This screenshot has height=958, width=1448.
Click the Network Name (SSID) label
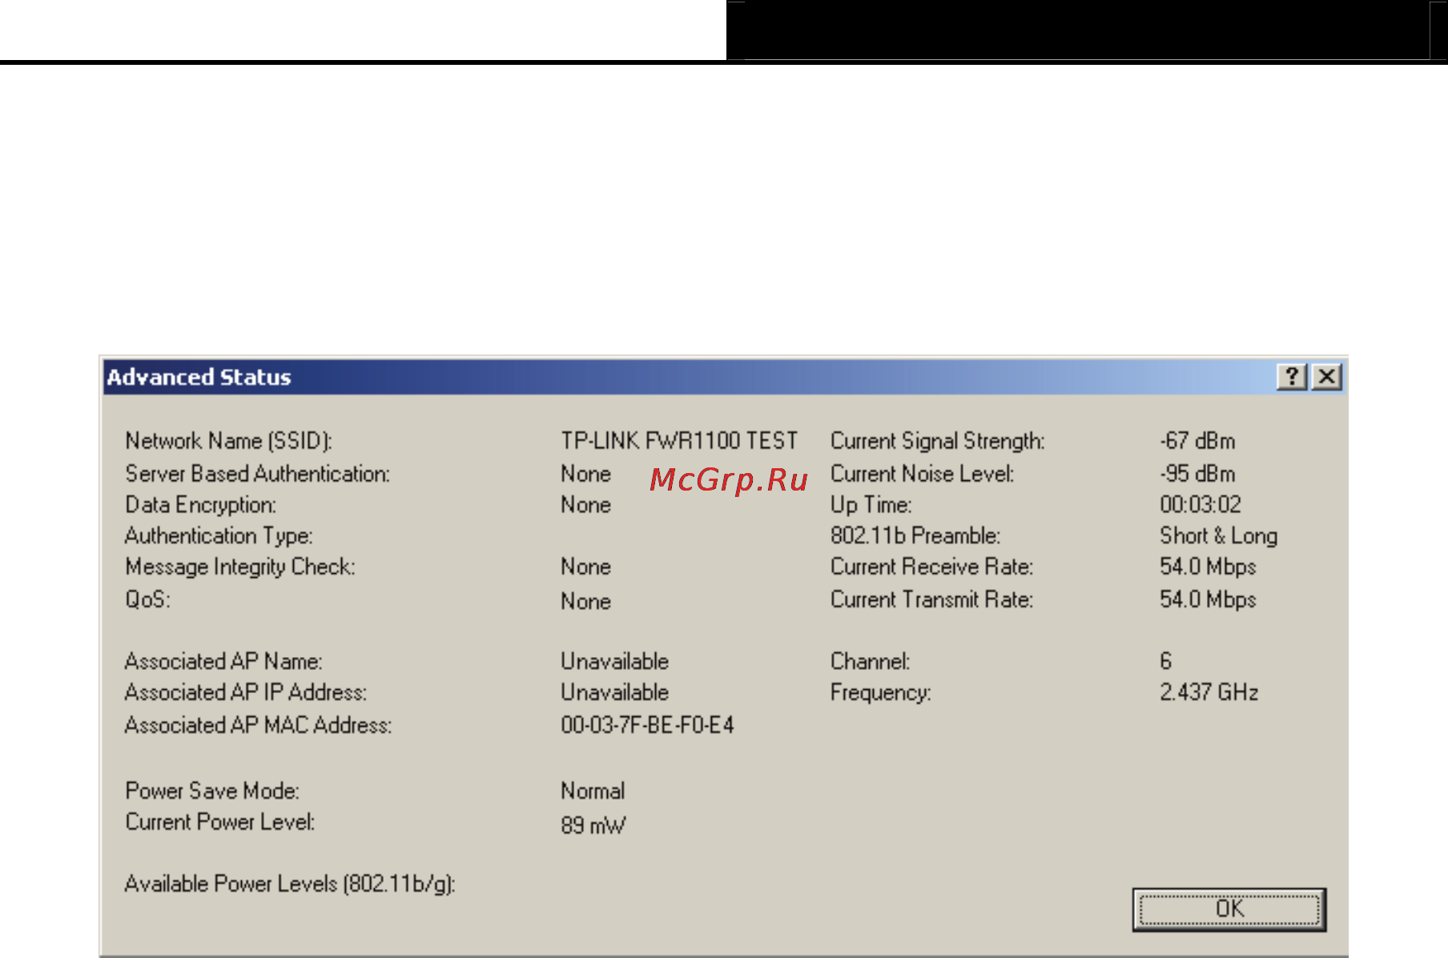coord(229,441)
